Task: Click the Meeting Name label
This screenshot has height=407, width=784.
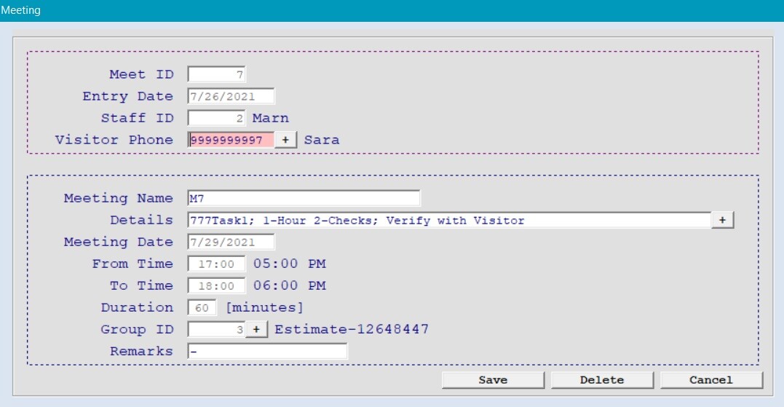Action: click(x=119, y=199)
